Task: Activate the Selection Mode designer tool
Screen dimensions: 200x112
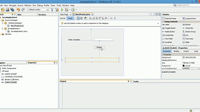Action: click(78, 18)
